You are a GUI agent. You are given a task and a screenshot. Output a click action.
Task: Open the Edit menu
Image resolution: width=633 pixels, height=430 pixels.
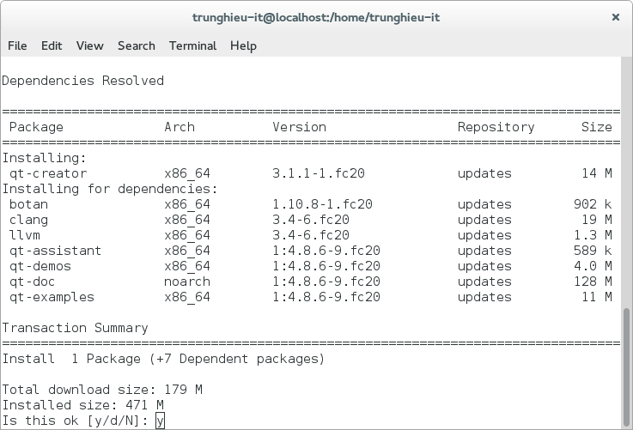point(52,45)
